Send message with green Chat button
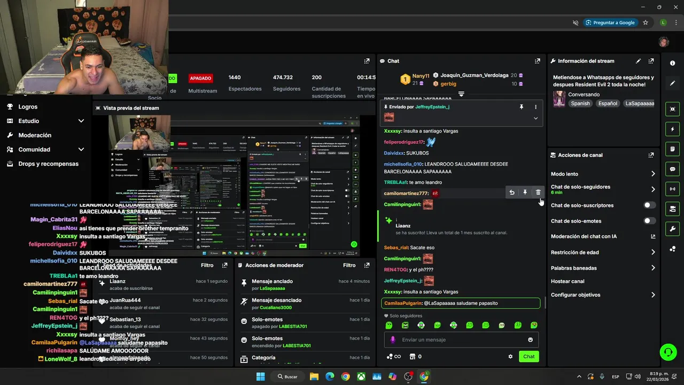 point(528,357)
